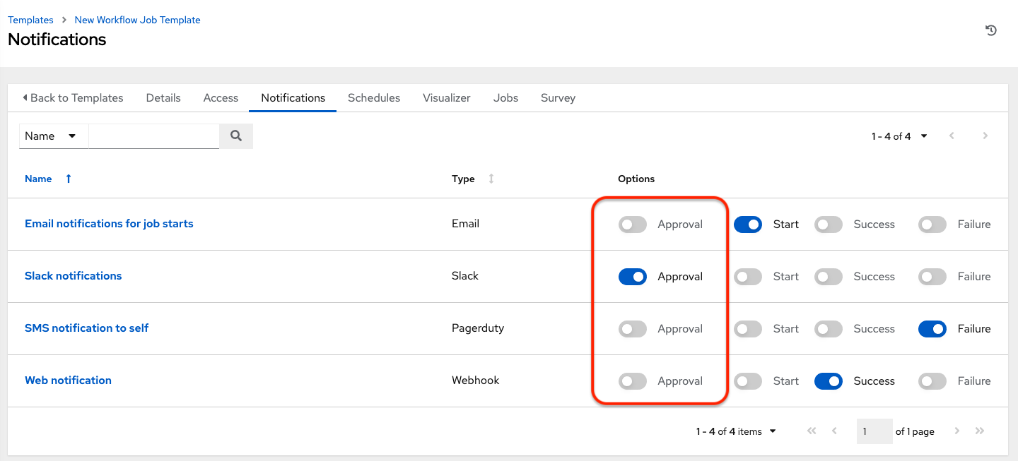The image size is (1018, 461).
Task: Open the activity stream history icon
Action: [x=991, y=30]
